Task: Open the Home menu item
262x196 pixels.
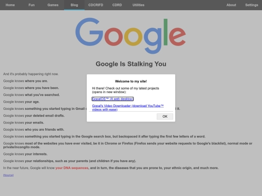Action: point(10,5)
